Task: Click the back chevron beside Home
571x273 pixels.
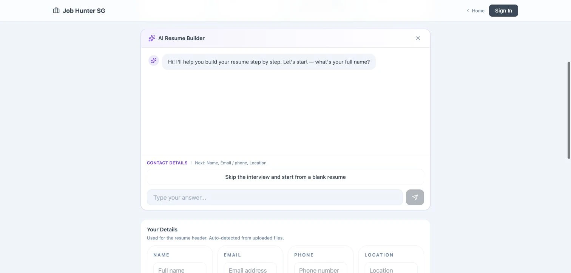Action: pos(468,11)
